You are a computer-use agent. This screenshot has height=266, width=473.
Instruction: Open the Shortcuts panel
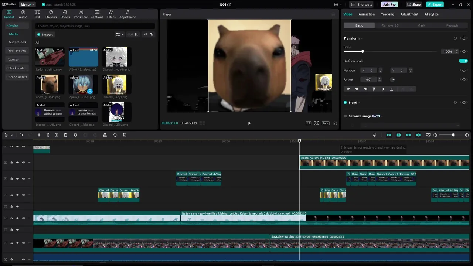click(362, 4)
